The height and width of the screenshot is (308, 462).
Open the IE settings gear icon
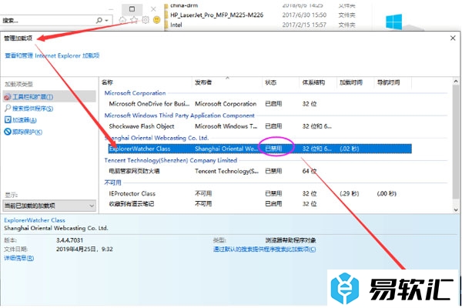coord(146,20)
